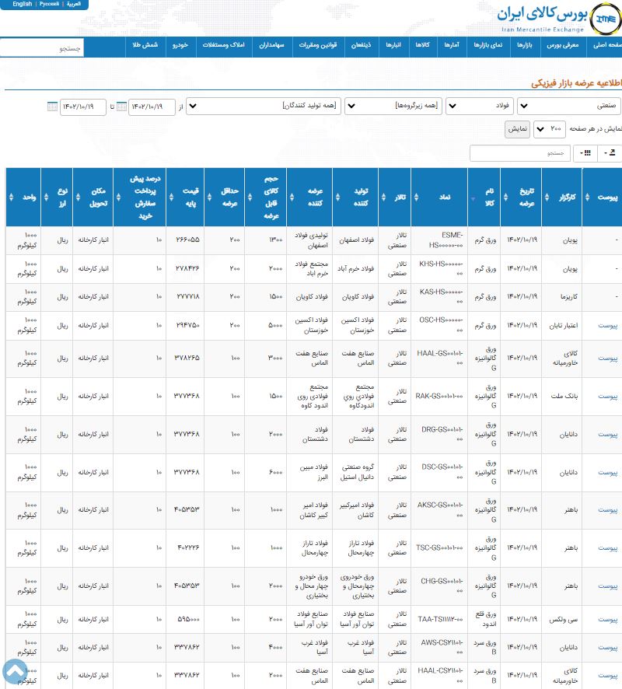Open the end date calendar picker icon

[x=52, y=107]
